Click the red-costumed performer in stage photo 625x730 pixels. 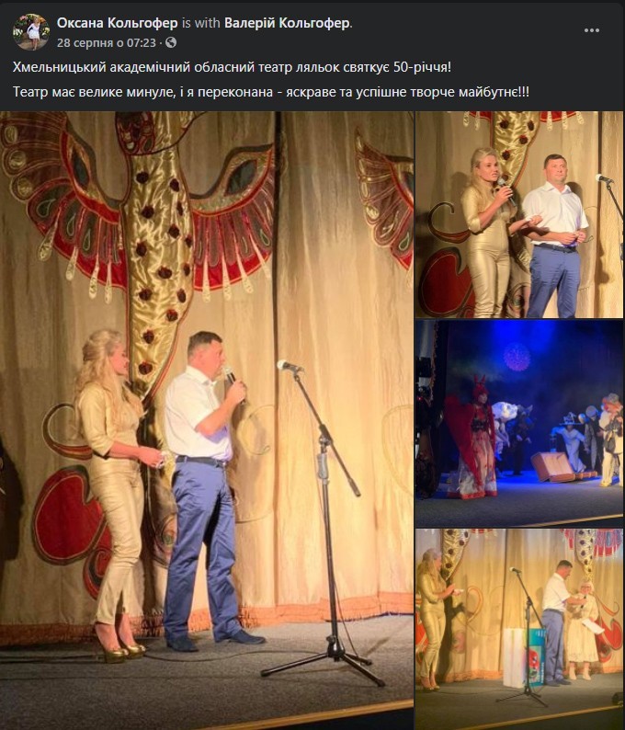coord(471,438)
